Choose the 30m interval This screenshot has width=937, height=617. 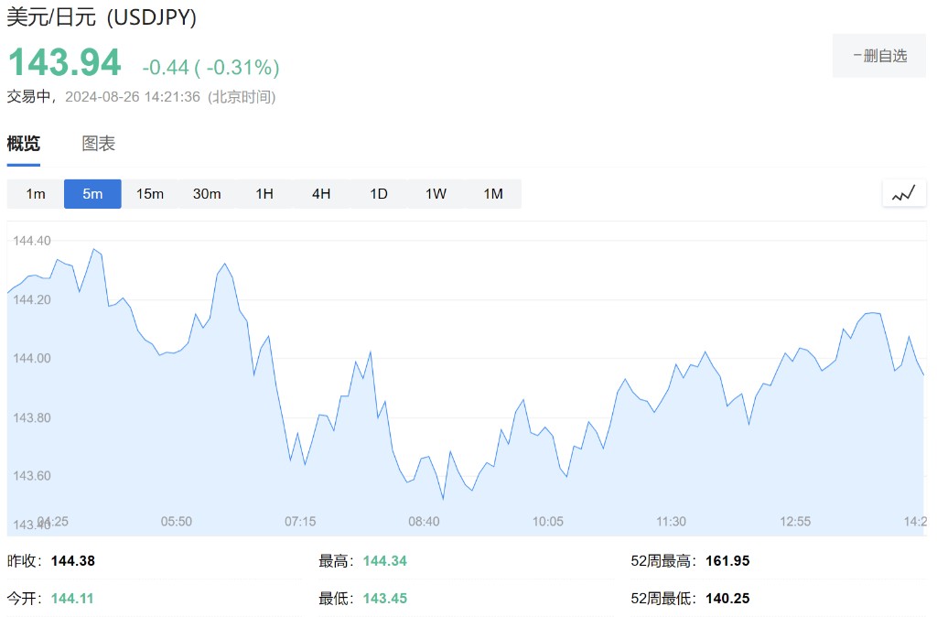[x=207, y=194]
